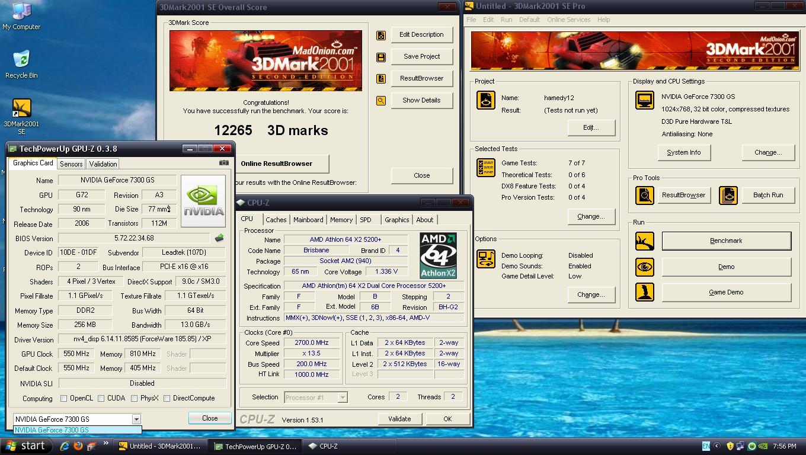Click Change... in Display and CPU Settings
806x455 pixels.
pyautogui.click(x=768, y=152)
